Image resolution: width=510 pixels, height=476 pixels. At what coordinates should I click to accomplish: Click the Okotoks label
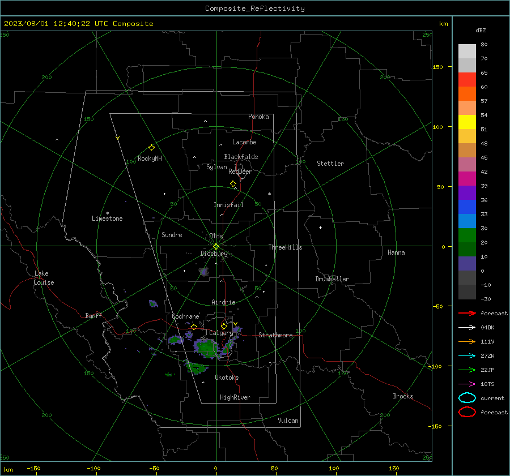coord(227,378)
